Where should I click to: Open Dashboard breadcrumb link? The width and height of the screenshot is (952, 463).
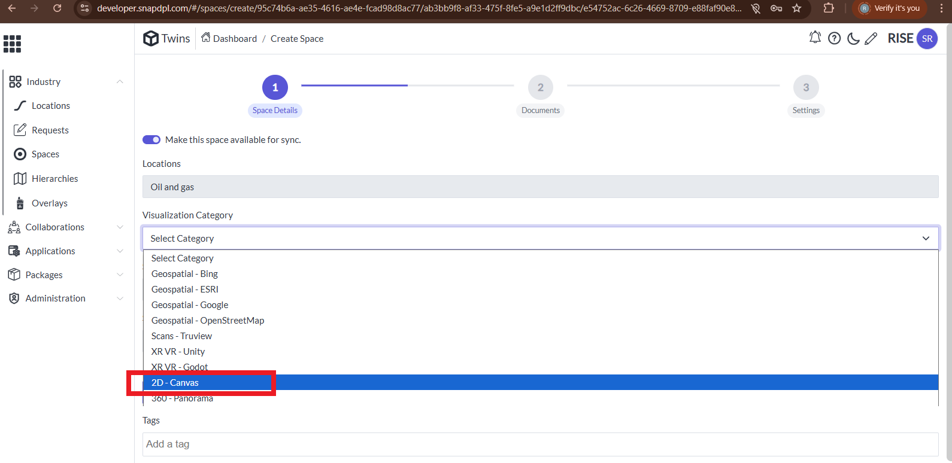click(235, 38)
